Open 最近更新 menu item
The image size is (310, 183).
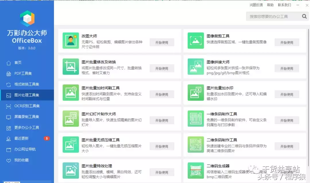coord(27,138)
